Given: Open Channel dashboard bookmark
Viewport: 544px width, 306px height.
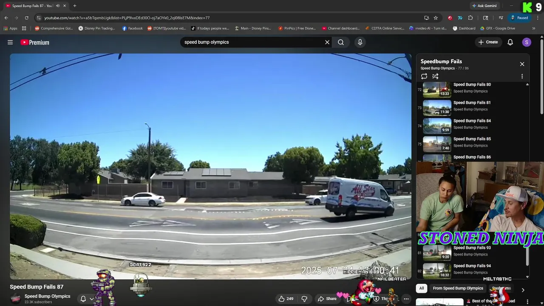Looking at the screenshot, I should (341, 28).
